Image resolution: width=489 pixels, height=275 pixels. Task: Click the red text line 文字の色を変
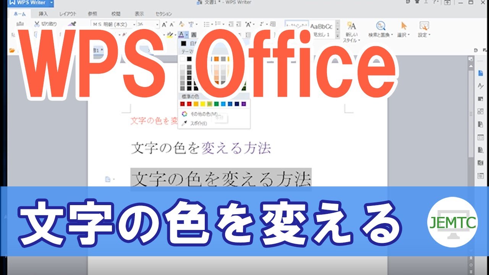pyautogui.click(x=154, y=121)
